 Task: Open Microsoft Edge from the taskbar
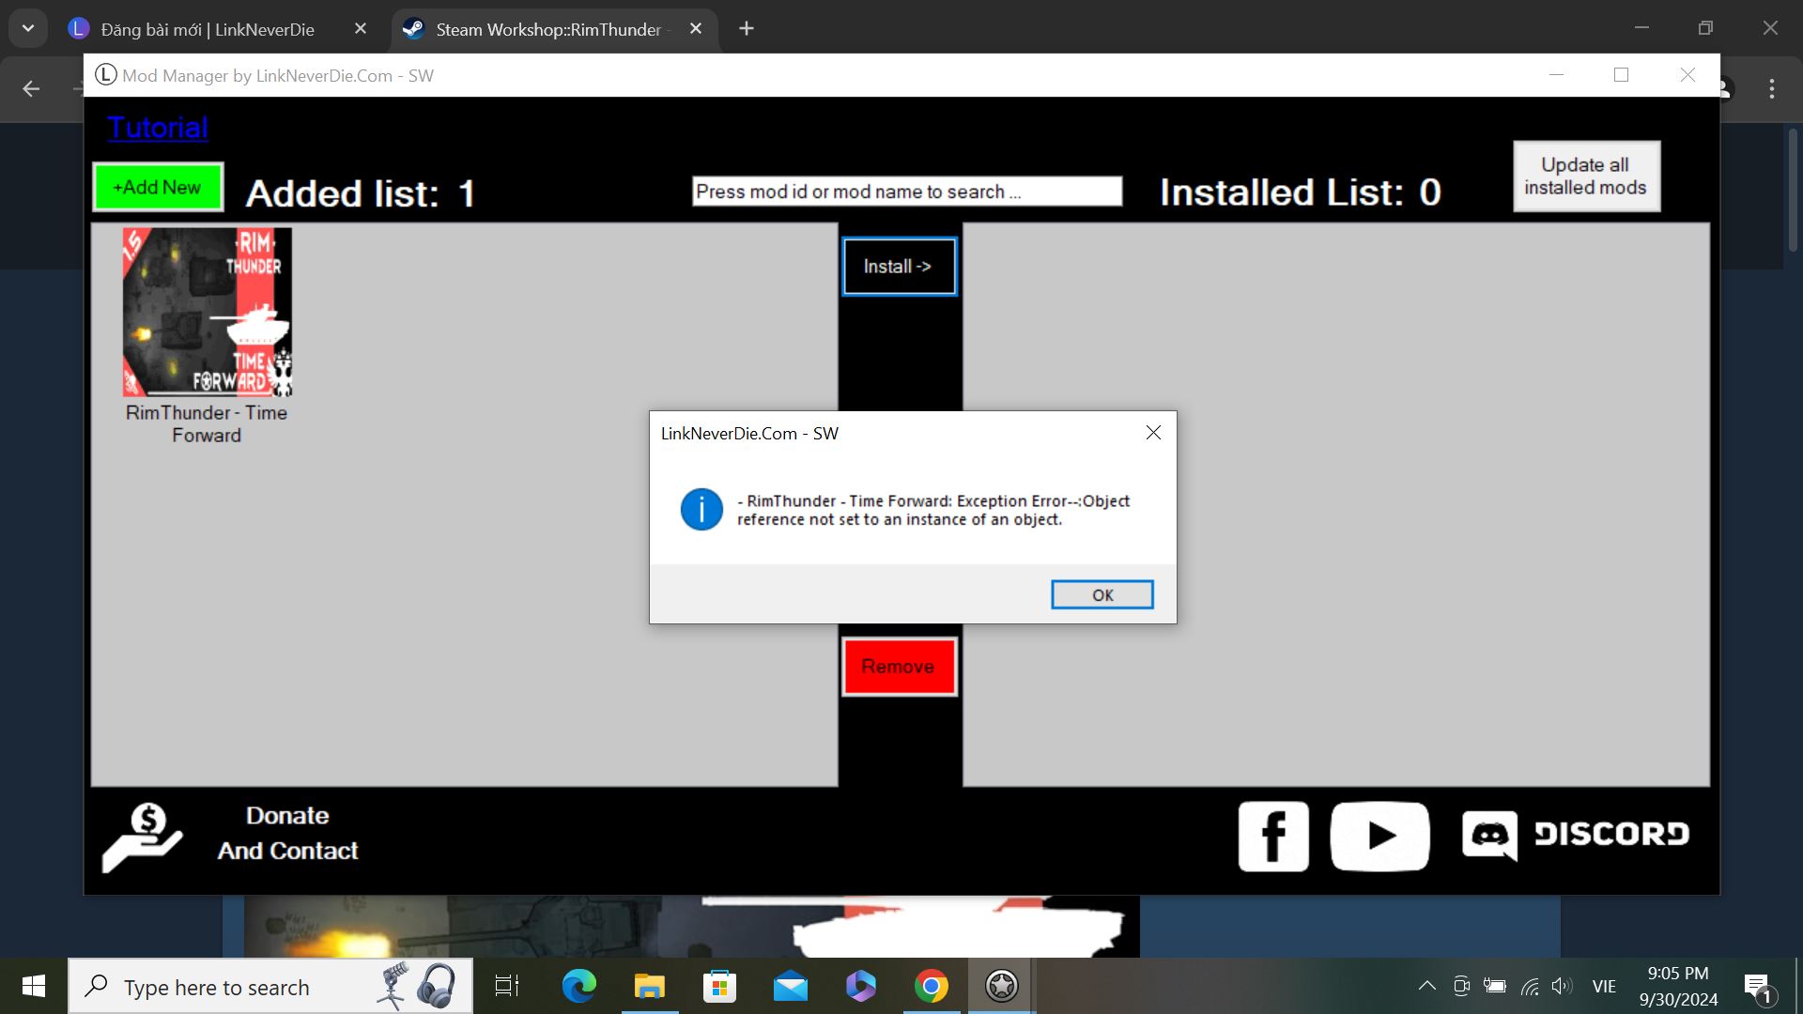578,986
